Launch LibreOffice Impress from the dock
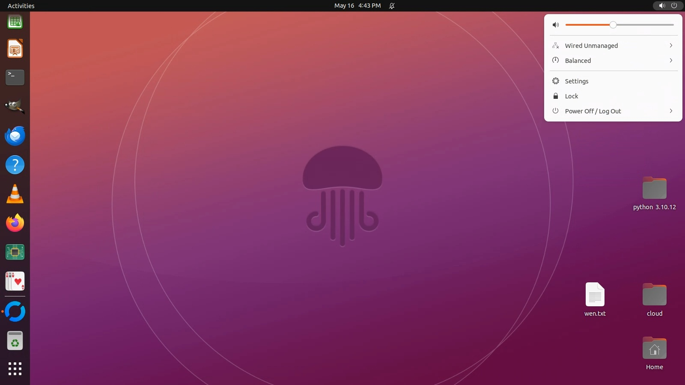Image resolution: width=685 pixels, height=385 pixels. pyautogui.click(x=15, y=49)
